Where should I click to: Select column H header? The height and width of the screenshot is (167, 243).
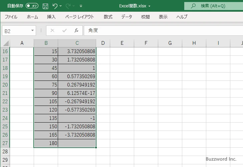194,43
